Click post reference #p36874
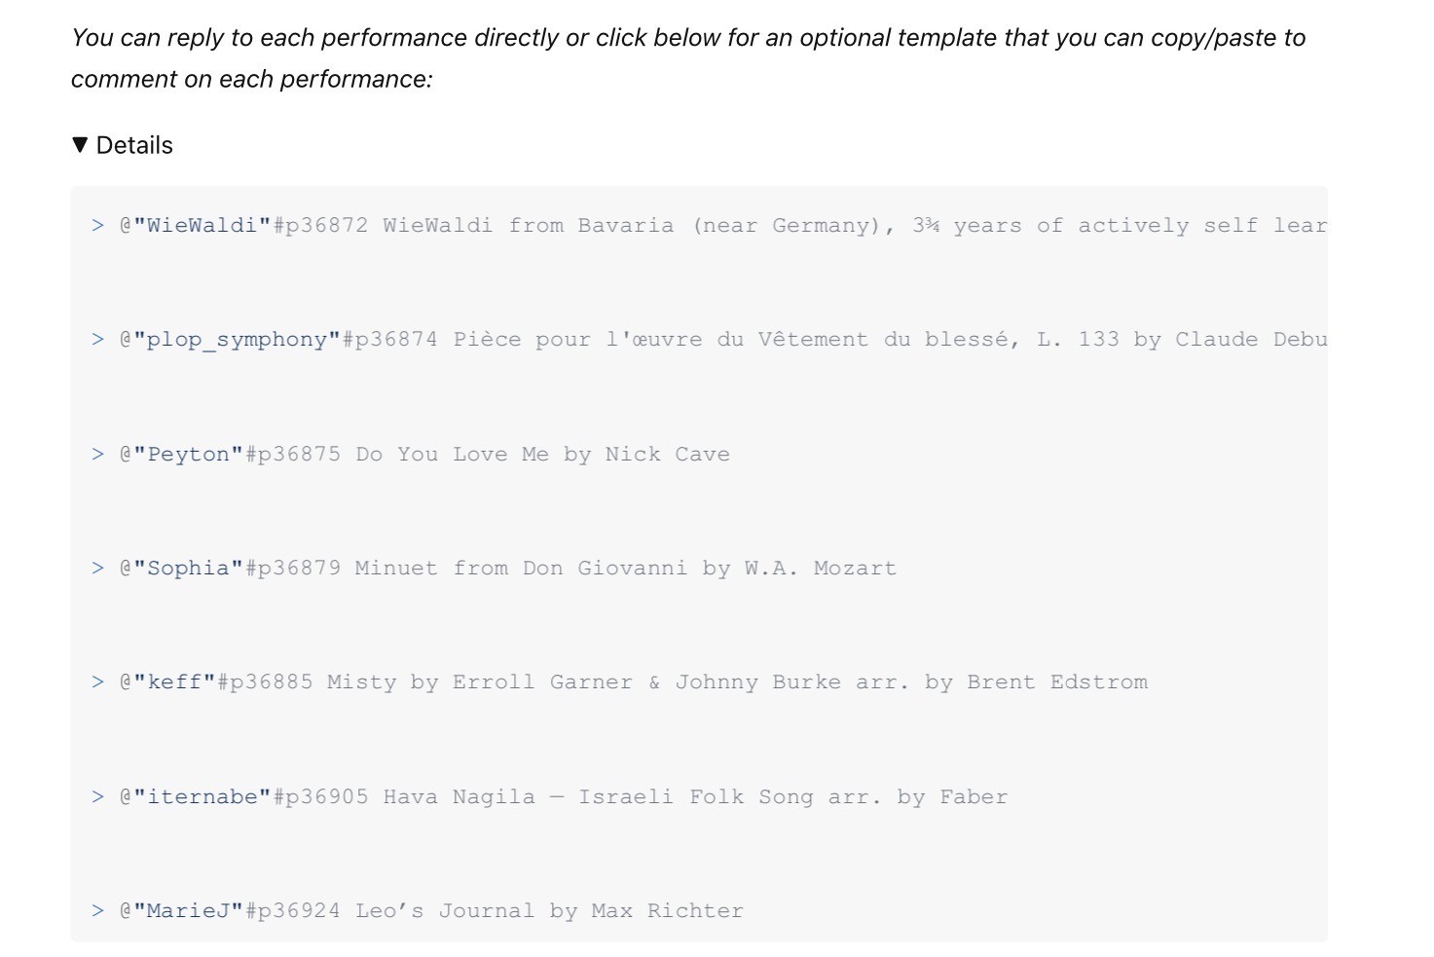Image resolution: width=1434 pixels, height=957 pixels. 390,340
